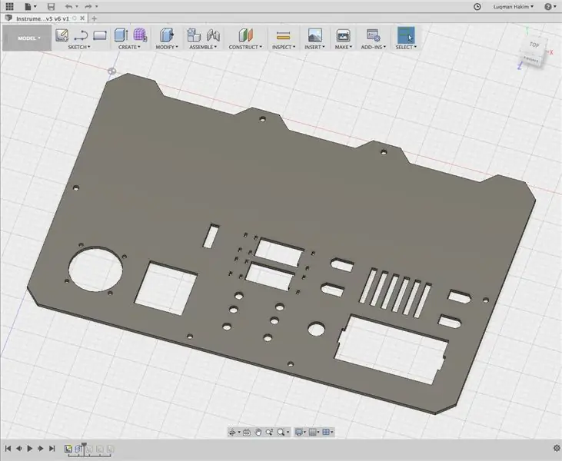The height and width of the screenshot is (461, 562).
Task: Open the SELECT dropdown
Action: 406,47
